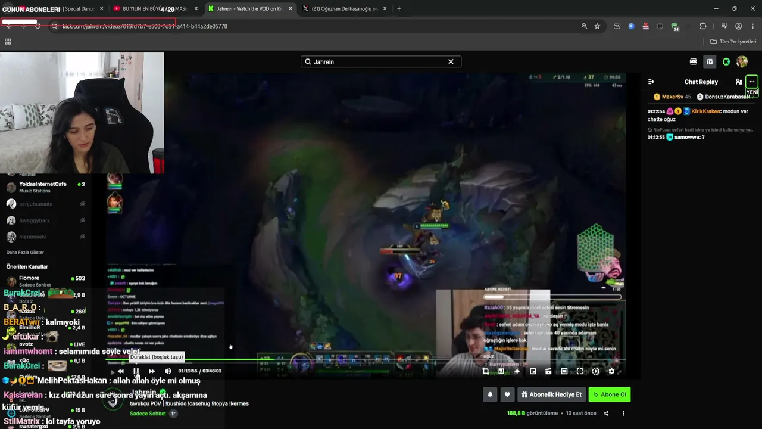Click the Sadece Sohbet category link
The width and height of the screenshot is (762, 429).
click(148, 414)
